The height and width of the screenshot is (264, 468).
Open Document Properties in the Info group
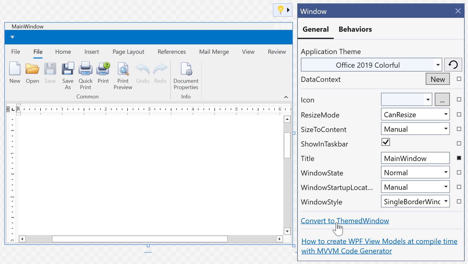click(186, 69)
